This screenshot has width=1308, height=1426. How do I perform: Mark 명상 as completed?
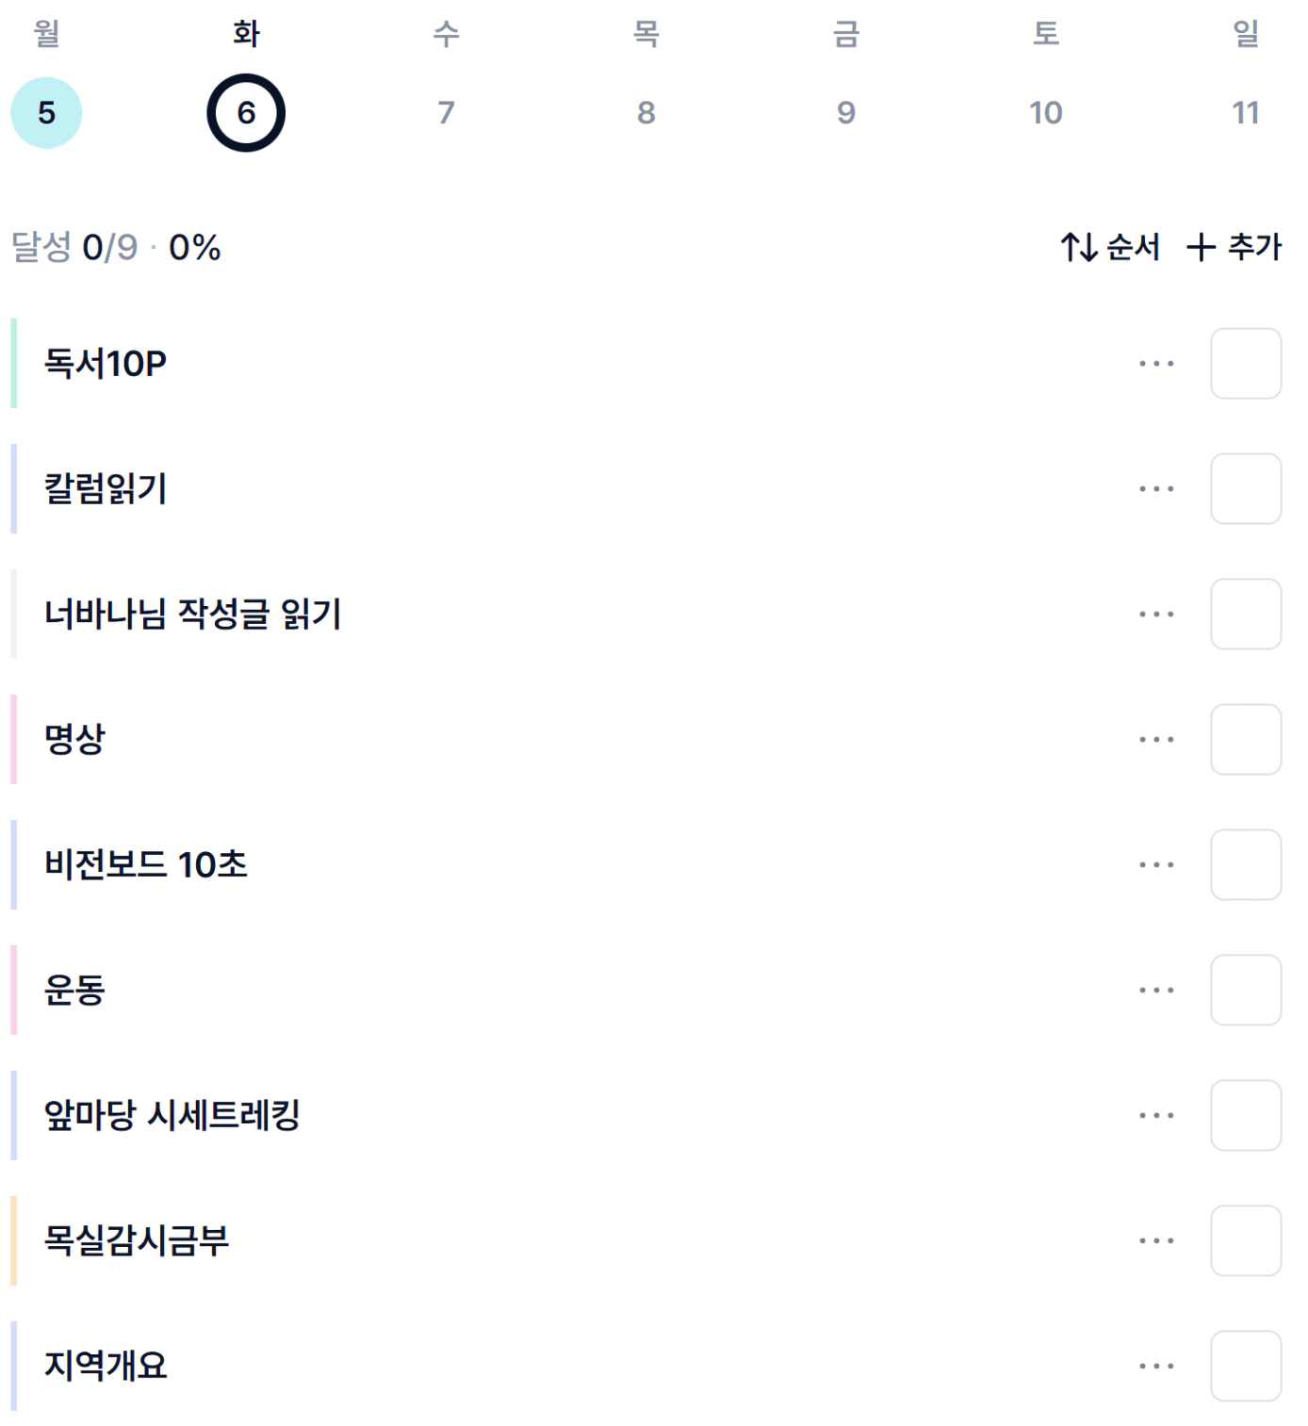coord(1245,740)
